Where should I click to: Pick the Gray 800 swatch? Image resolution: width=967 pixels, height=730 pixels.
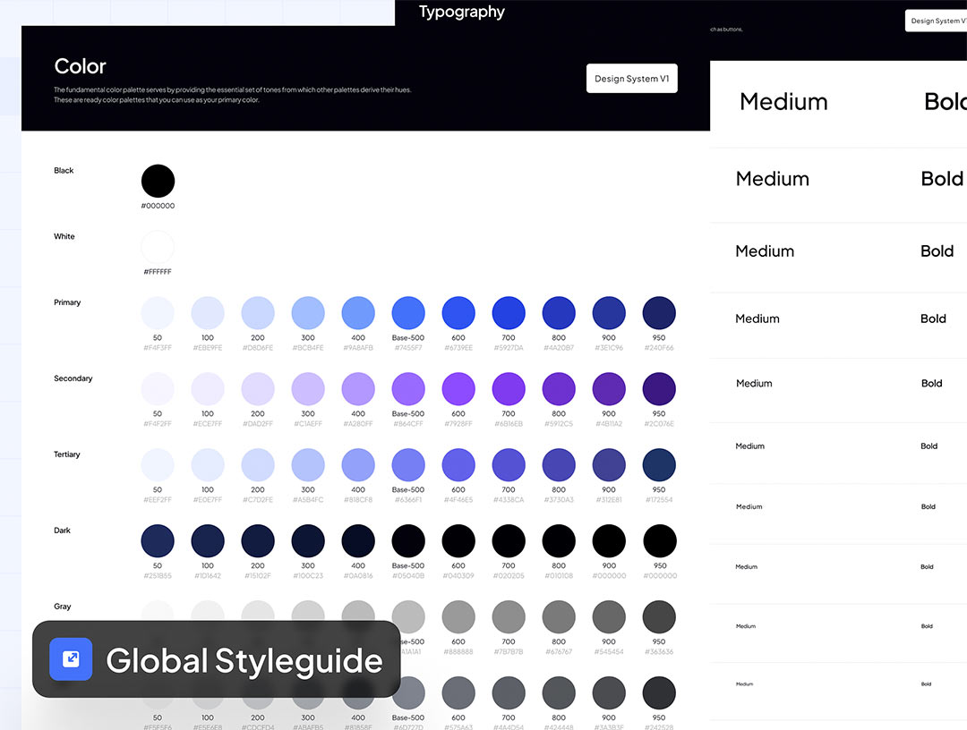(x=559, y=617)
